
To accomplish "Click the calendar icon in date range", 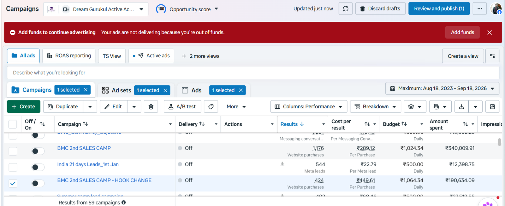I will pos(392,89).
